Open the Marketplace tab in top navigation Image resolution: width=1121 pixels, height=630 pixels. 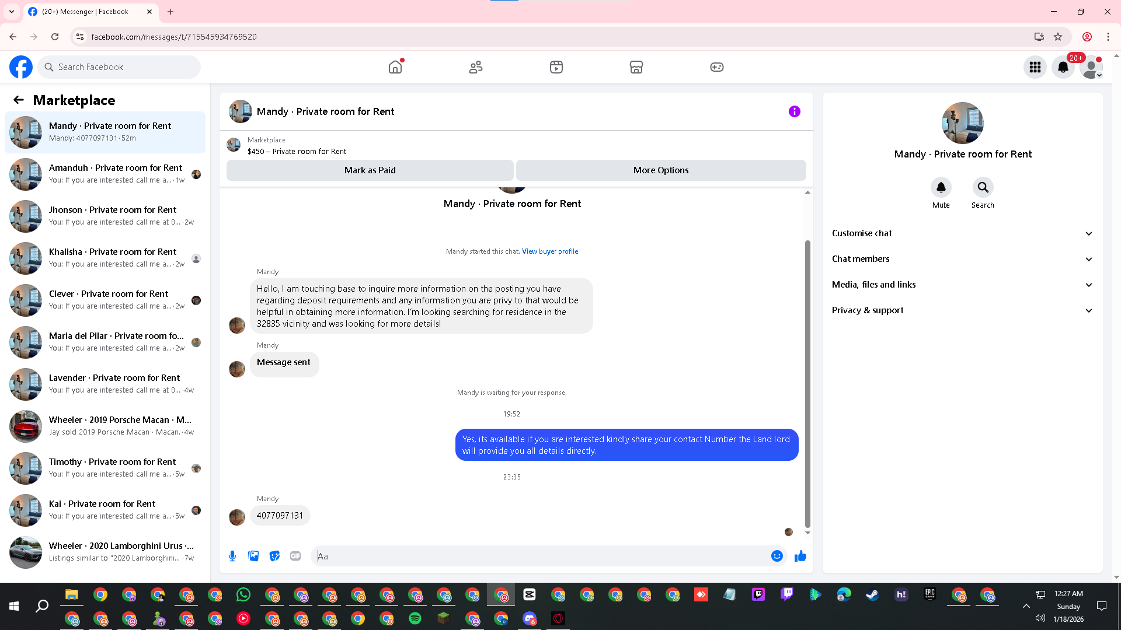636,67
